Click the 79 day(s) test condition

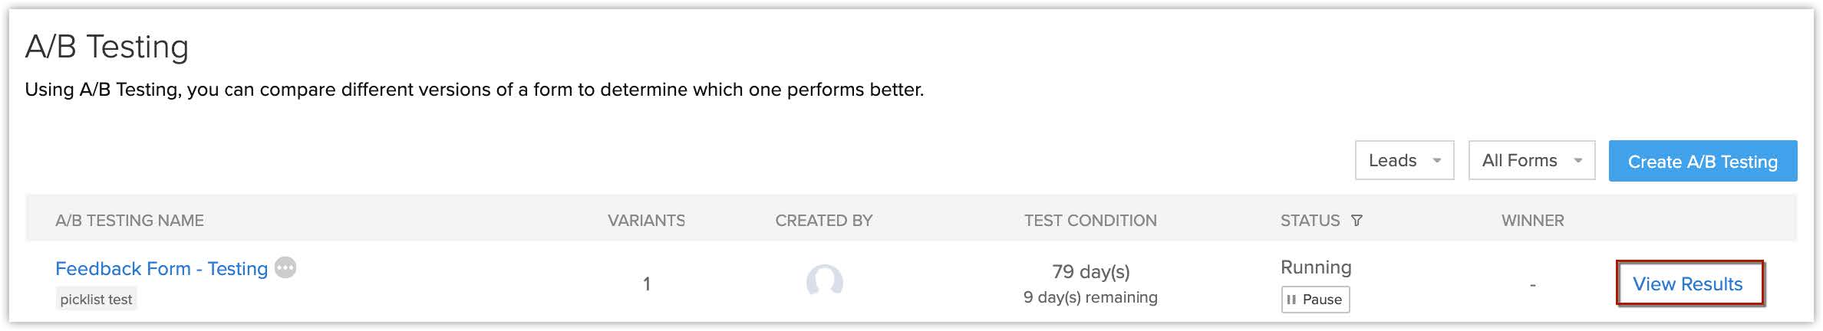pos(1090,272)
